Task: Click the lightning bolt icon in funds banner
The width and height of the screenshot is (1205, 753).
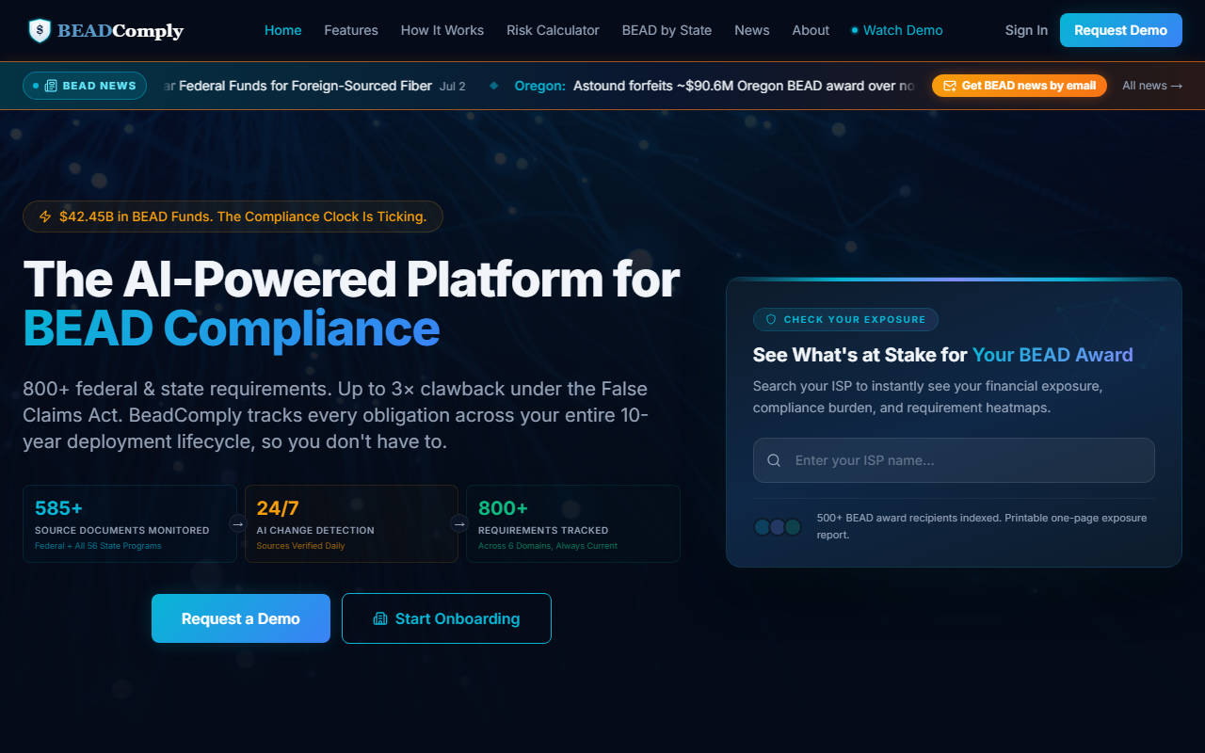Action: tap(45, 216)
